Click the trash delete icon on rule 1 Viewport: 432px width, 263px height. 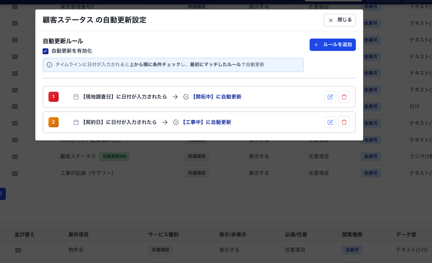(x=344, y=97)
